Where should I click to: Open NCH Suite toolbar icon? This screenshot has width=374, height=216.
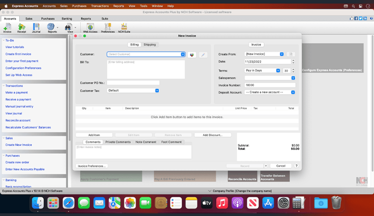[124, 28]
